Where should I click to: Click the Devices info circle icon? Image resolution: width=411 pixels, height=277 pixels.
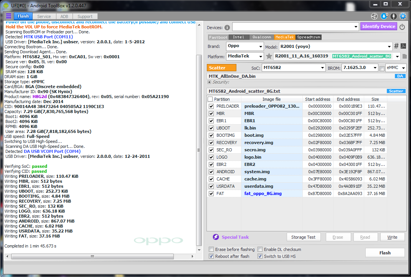(x=227, y=28)
